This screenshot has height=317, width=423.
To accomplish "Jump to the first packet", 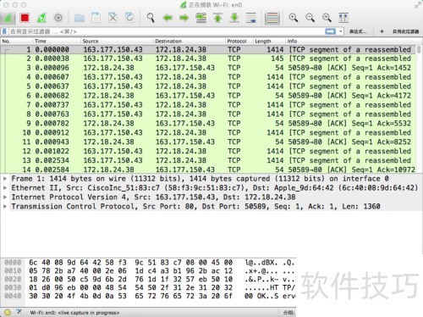I will (x=217, y=18).
